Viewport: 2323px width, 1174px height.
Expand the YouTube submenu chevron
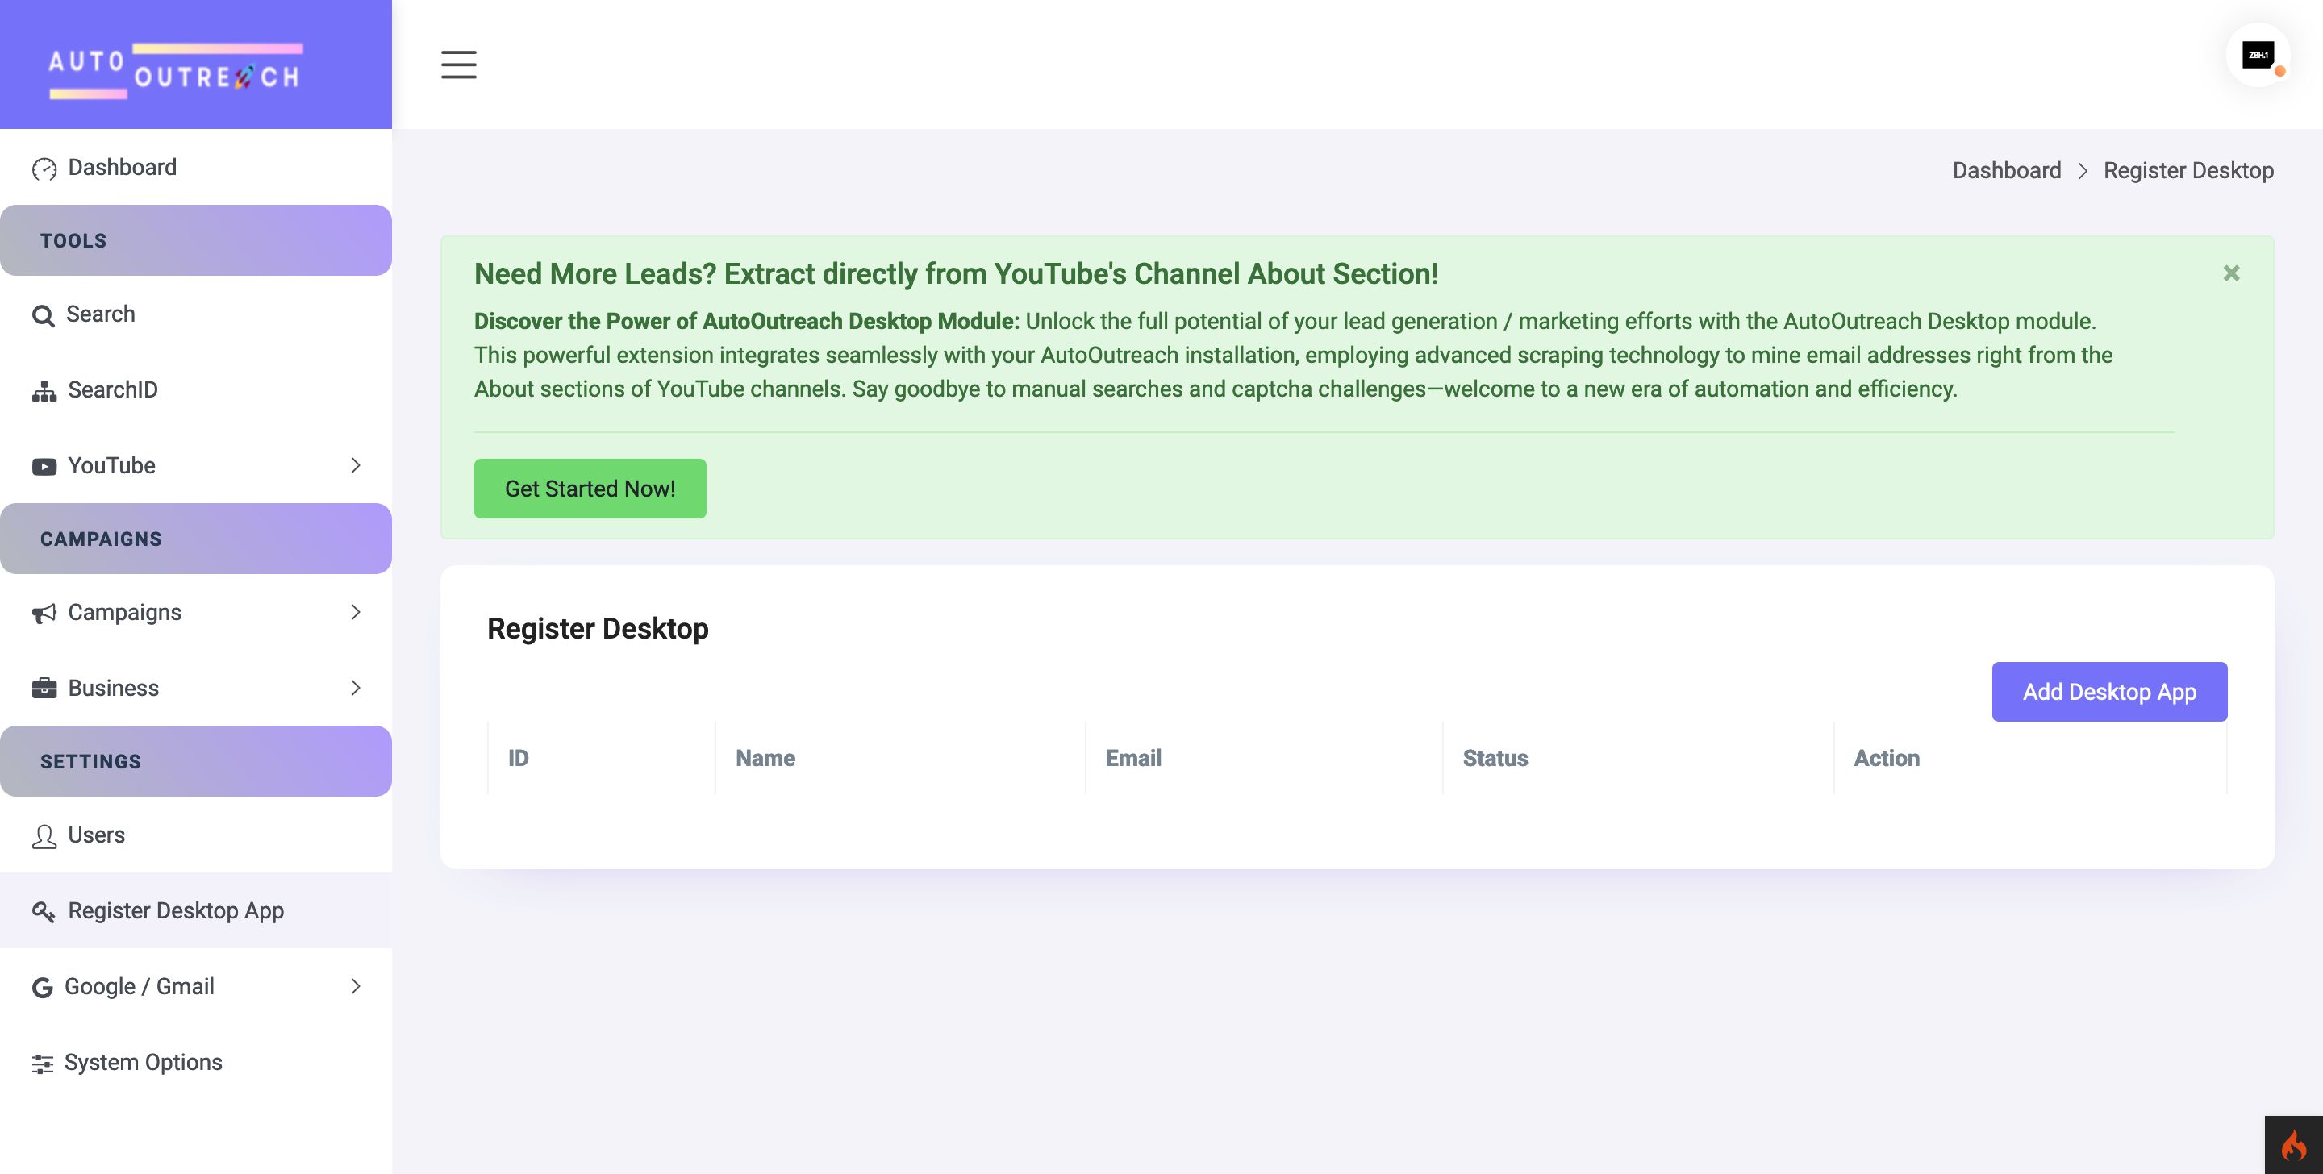(x=355, y=465)
